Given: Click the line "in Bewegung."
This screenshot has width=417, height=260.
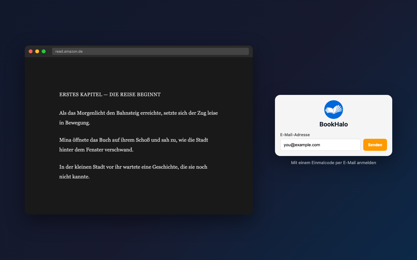Looking at the screenshot, I should tap(75, 123).
